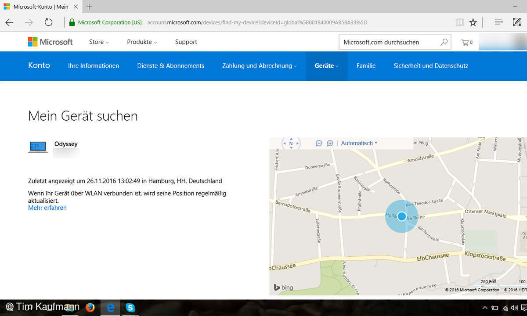527x316 pixels.
Task: Open a new browser tab with plus
Action: (x=89, y=7)
